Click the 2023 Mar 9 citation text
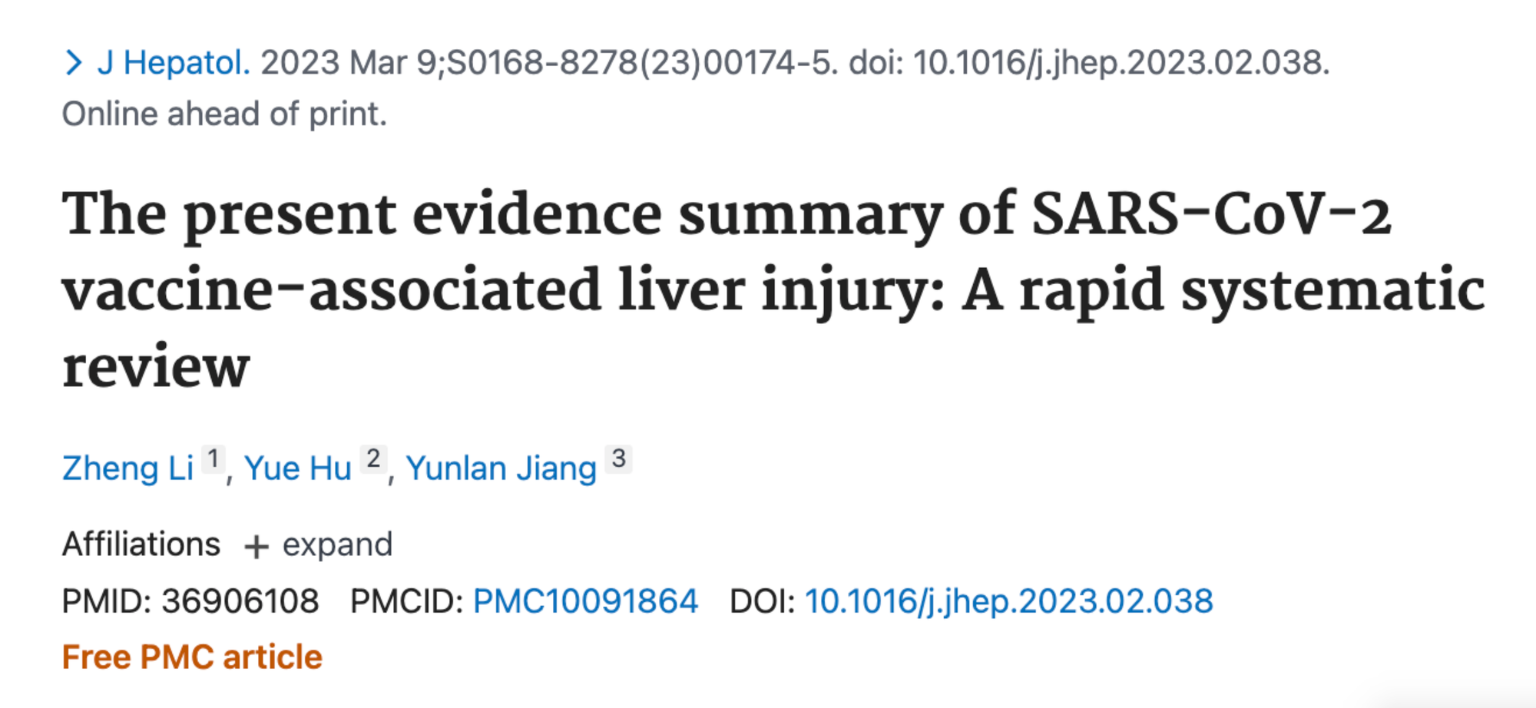The image size is (1536, 708). 349,62
